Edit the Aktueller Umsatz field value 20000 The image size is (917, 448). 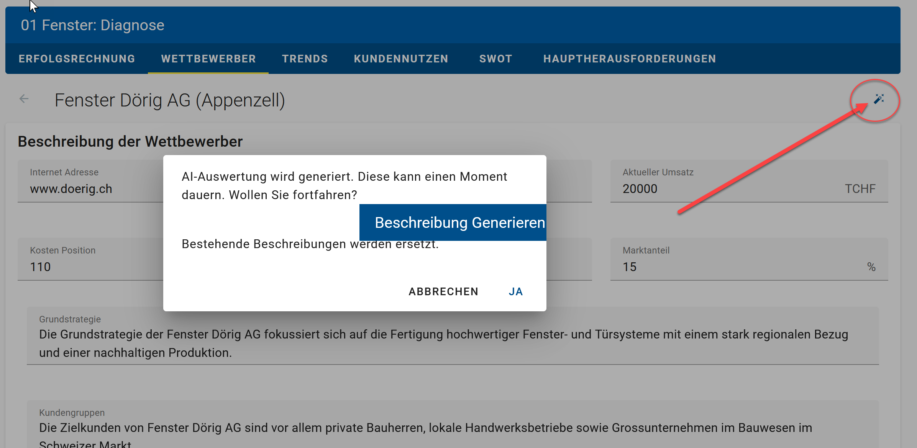pyautogui.click(x=749, y=181)
